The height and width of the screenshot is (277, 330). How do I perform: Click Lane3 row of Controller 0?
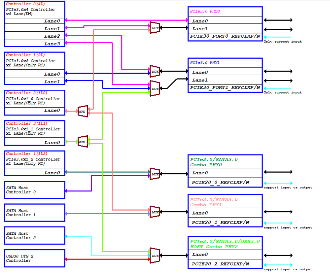point(34,44)
